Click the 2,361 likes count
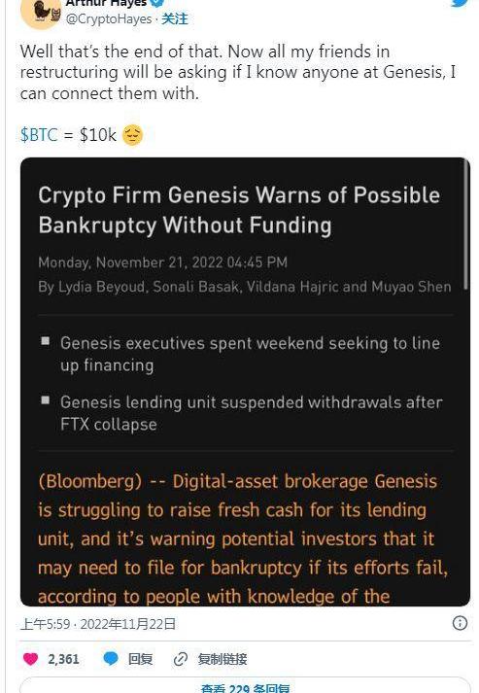479x693 pixels. 63,659
